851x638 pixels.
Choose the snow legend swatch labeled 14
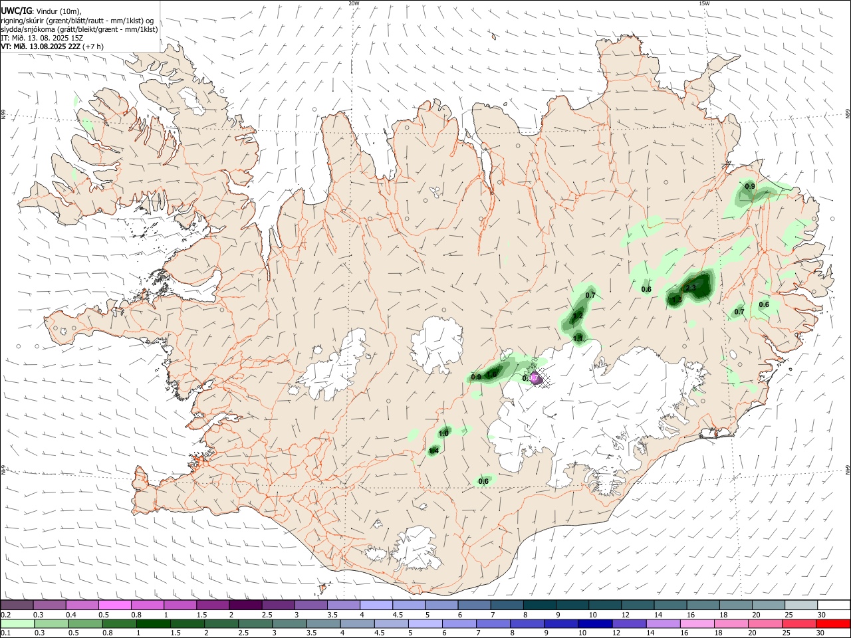coord(670,605)
